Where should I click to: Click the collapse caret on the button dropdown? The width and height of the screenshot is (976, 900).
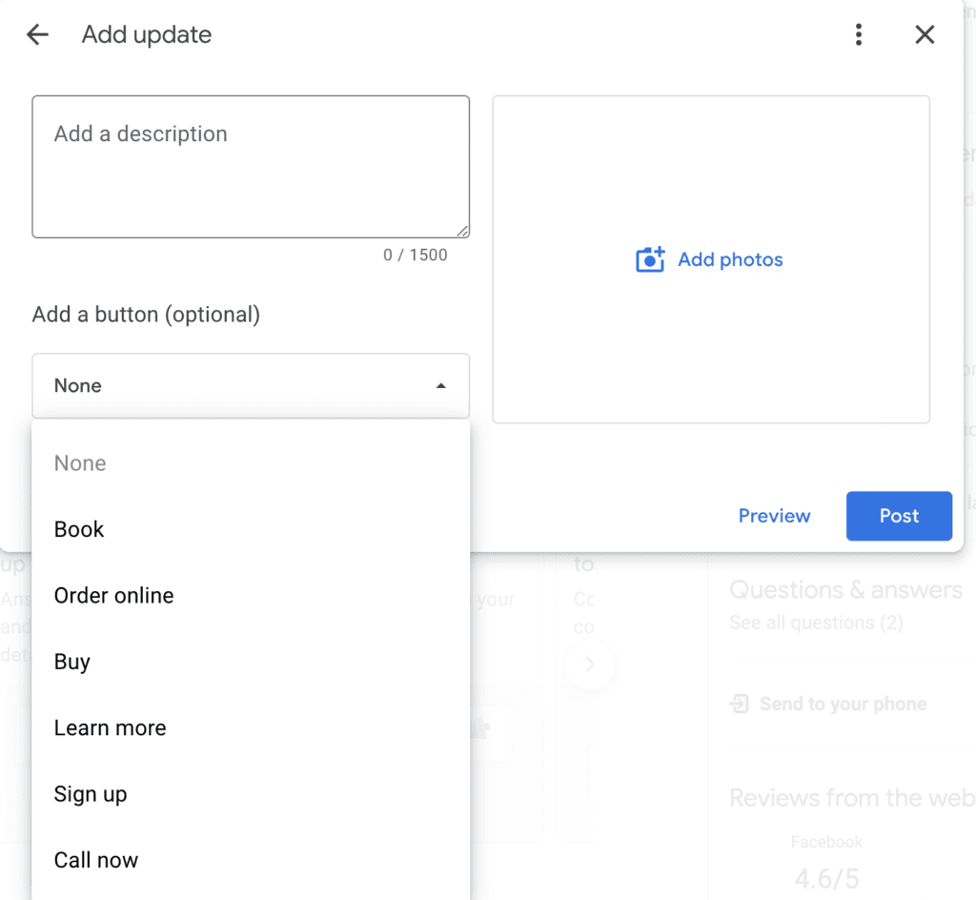click(440, 385)
